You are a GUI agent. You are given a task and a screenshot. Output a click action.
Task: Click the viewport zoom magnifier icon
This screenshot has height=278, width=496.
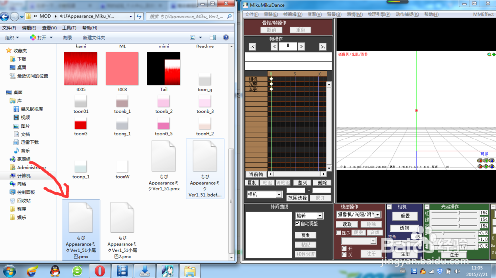[x=489, y=54]
